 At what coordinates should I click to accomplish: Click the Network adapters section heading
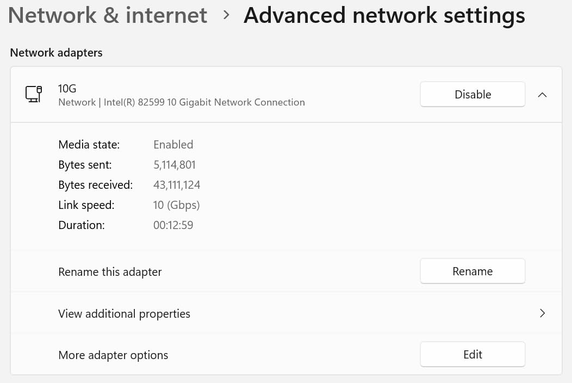(x=56, y=53)
